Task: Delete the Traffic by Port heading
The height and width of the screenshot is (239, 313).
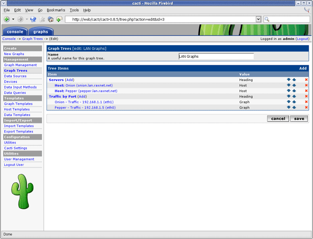Action: coord(306,96)
